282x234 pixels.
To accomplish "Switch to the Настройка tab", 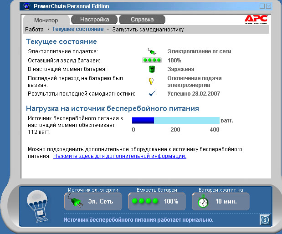I will pos(94,20).
